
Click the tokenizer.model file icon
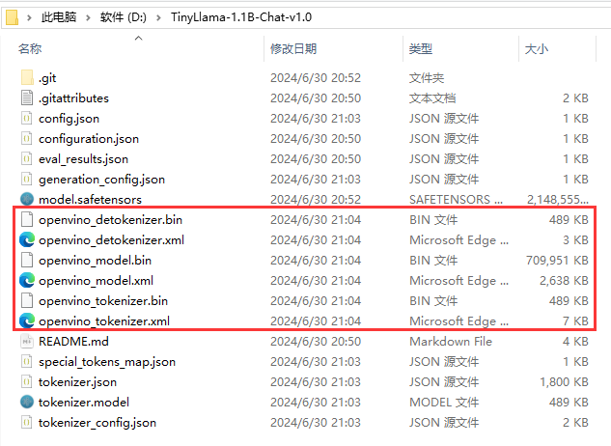click(27, 402)
